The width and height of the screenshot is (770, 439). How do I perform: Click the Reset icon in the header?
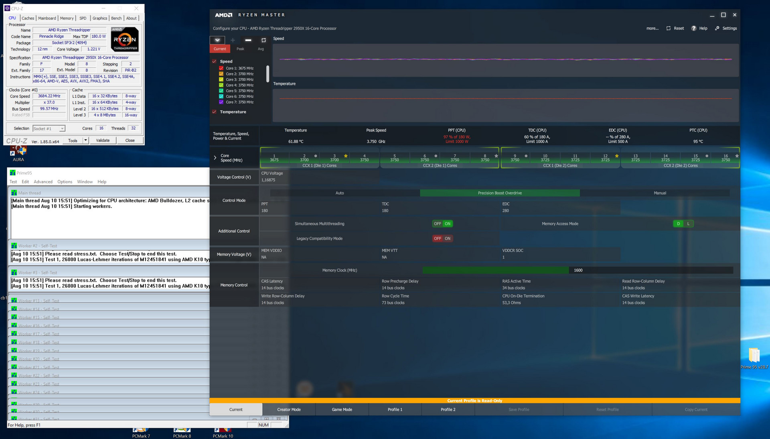pos(669,28)
